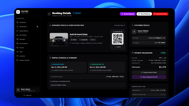Viewport: 189px width, 106px height.
Task: Click Mark Picked Up button
Action: coord(144,14)
